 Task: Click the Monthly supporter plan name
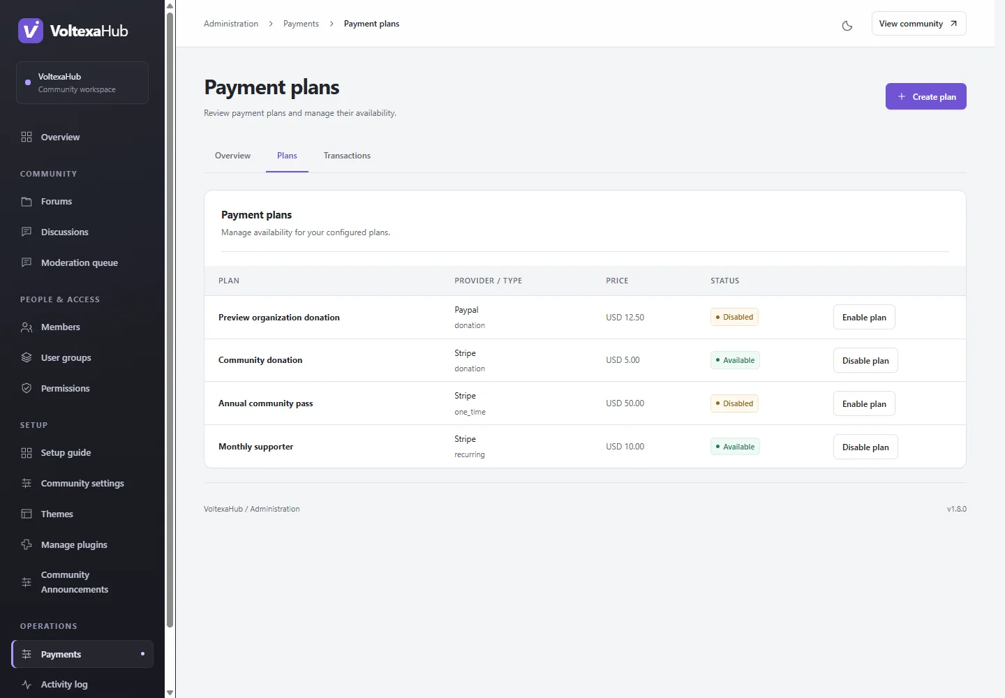point(255,447)
